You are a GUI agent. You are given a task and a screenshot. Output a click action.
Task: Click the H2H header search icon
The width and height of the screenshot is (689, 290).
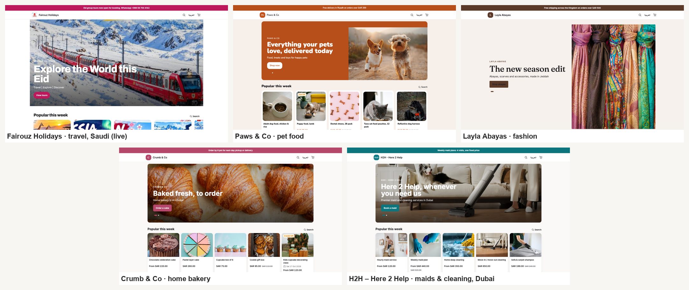(x=526, y=157)
